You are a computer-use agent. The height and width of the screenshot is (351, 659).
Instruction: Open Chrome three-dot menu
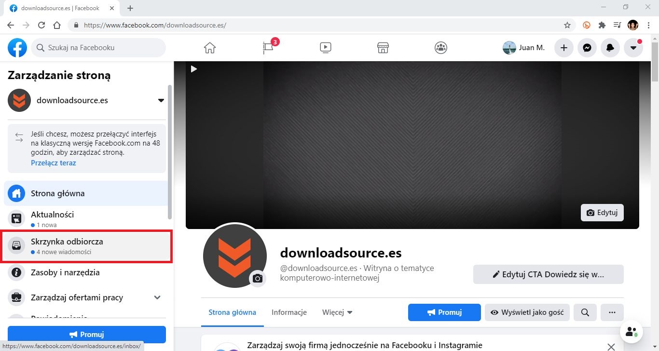coord(648,25)
